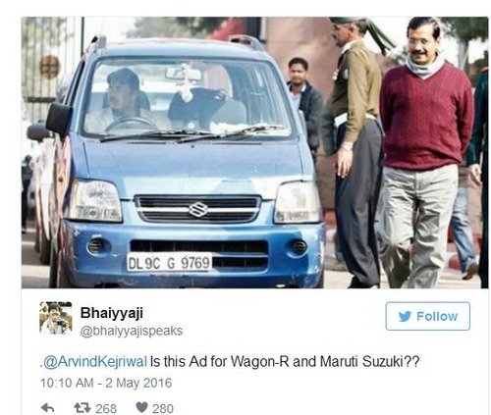Click the reply arrow icon
This screenshot has width=491, height=415.
pos(48,408)
